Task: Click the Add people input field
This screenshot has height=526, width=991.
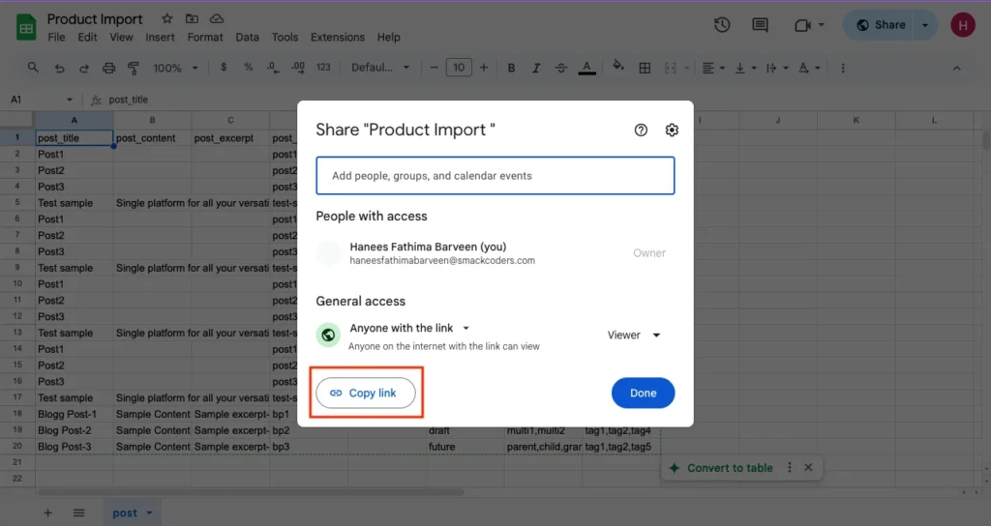Action: pos(495,176)
